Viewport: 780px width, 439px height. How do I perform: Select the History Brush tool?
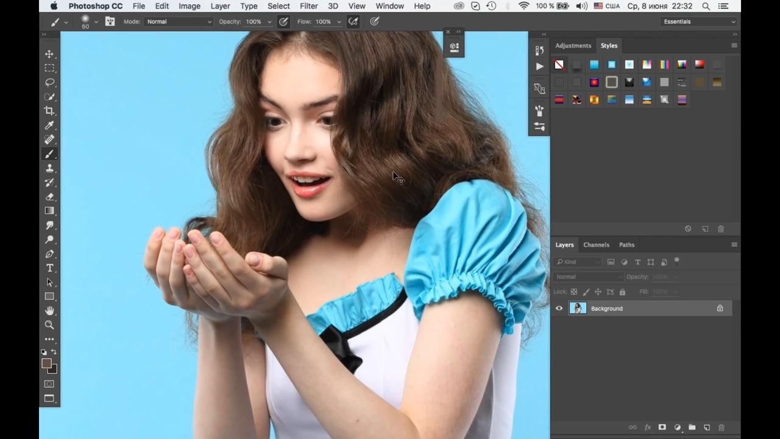coord(49,182)
